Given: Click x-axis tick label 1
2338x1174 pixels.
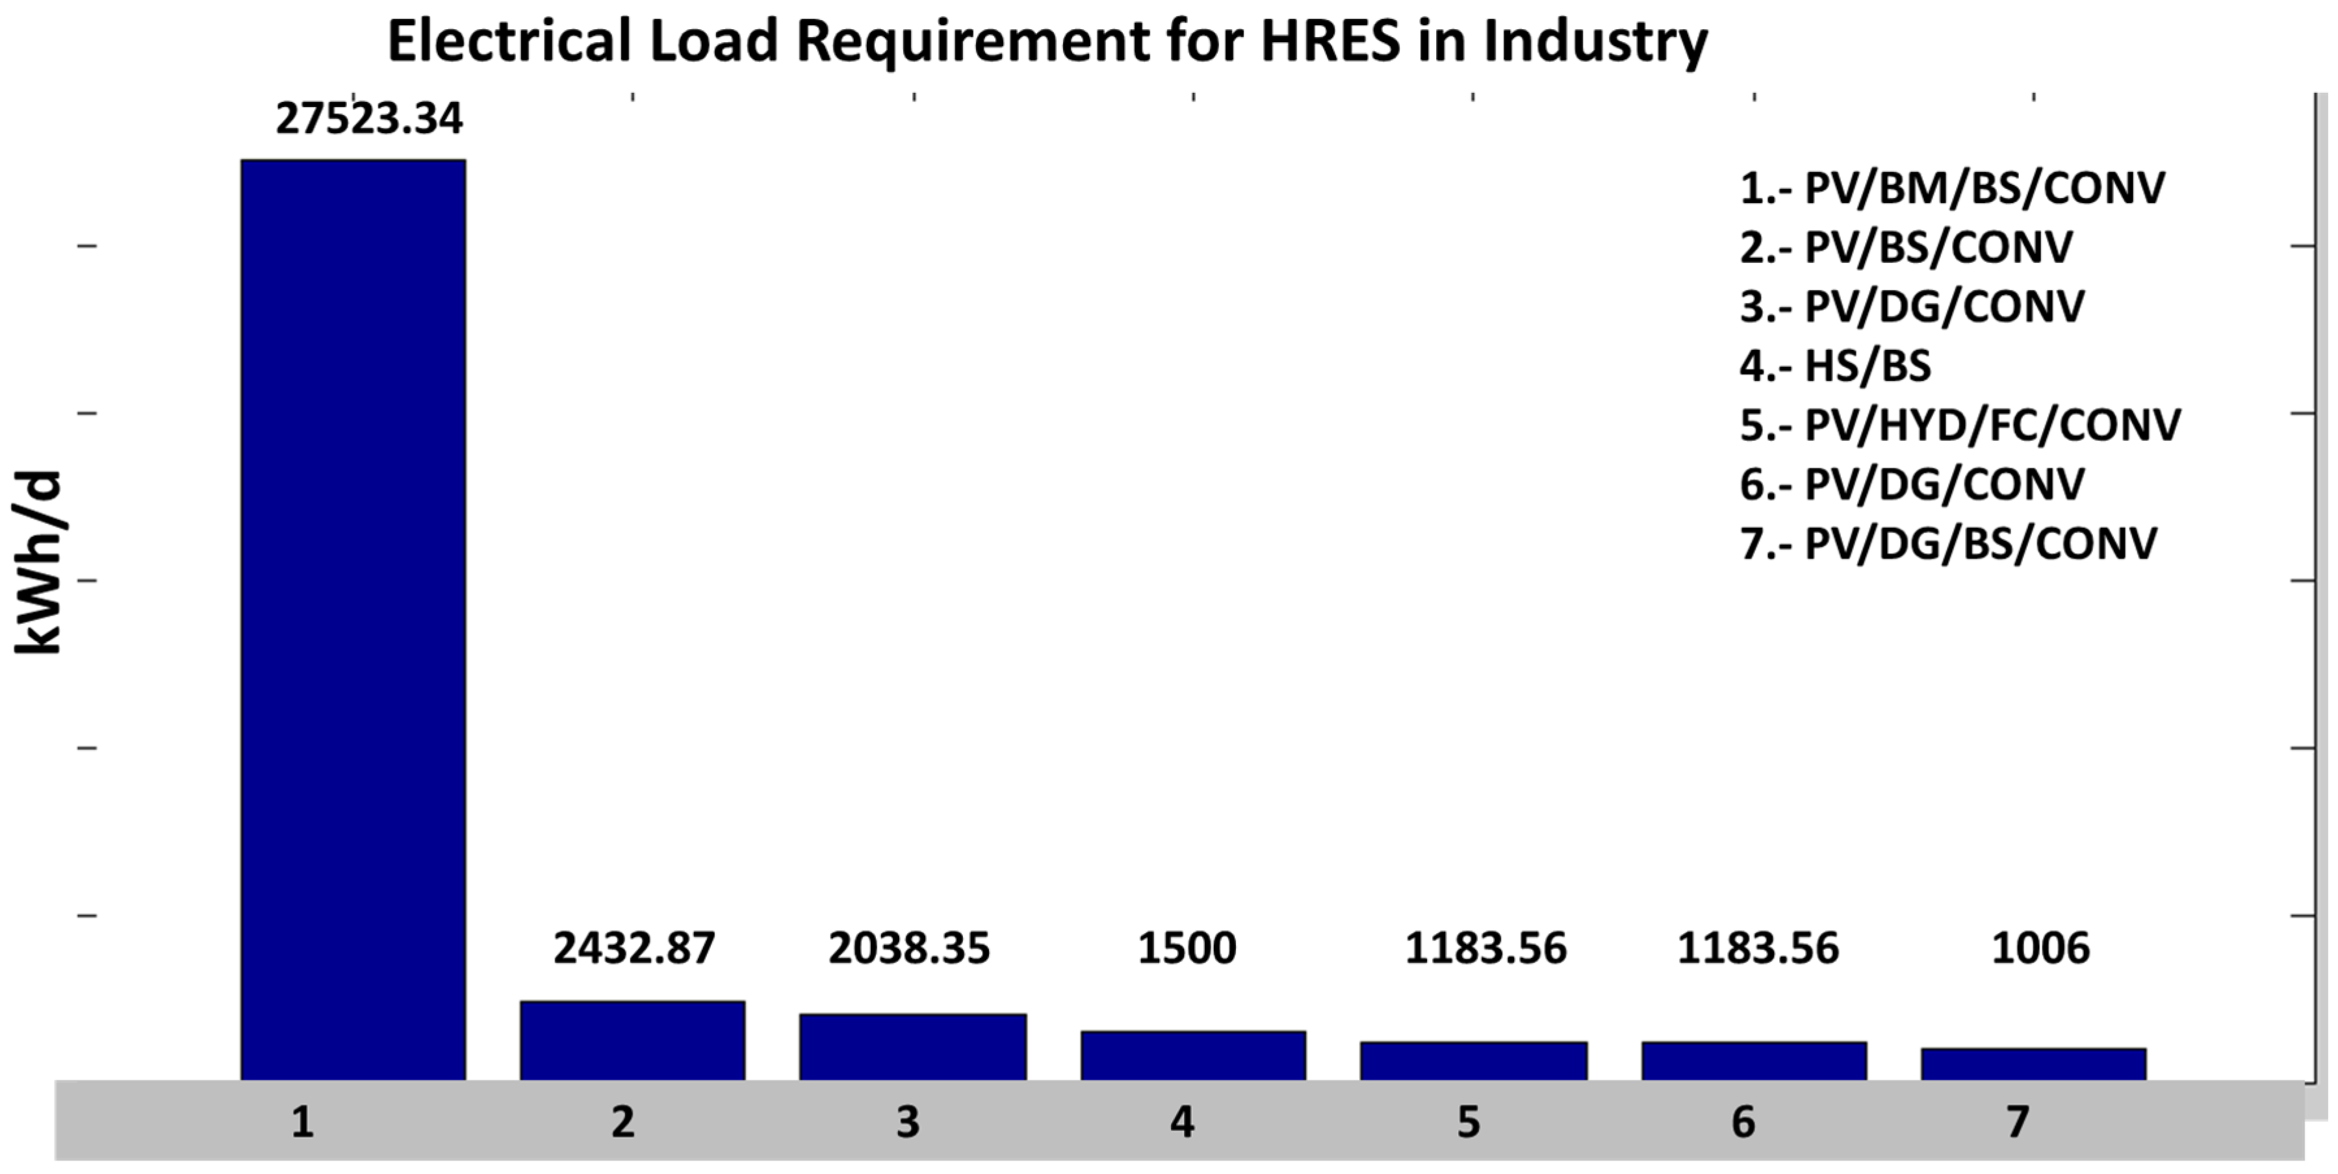Looking at the screenshot, I should point(302,1123).
